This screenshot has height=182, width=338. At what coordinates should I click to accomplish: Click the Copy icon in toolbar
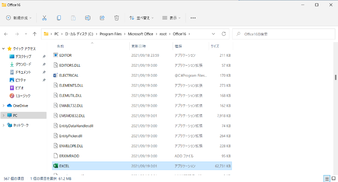click(58, 18)
